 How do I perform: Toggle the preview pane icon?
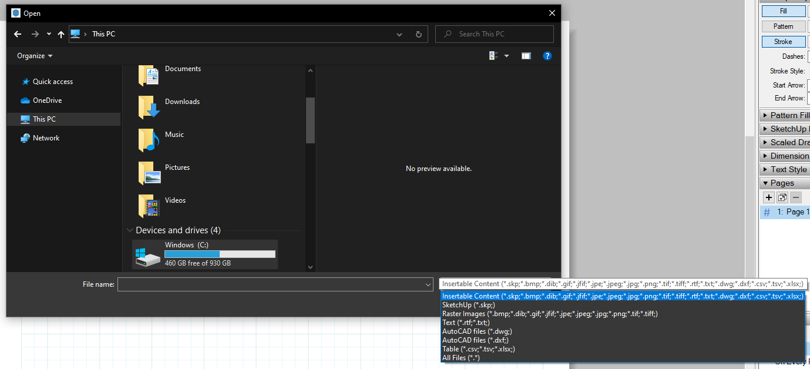[x=526, y=55]
